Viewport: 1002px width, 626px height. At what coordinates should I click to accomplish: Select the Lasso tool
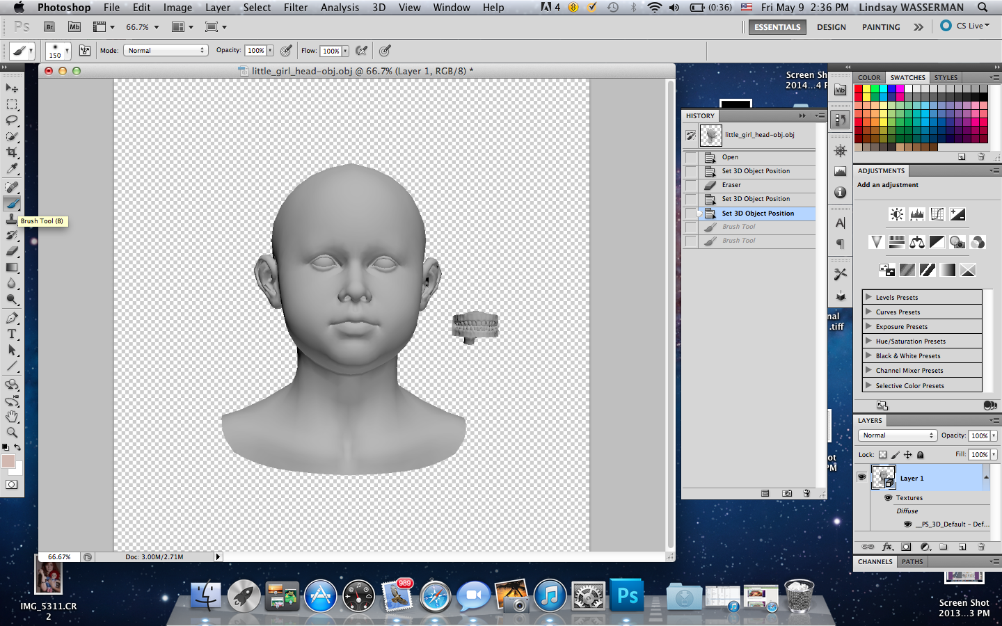(12, 120)
